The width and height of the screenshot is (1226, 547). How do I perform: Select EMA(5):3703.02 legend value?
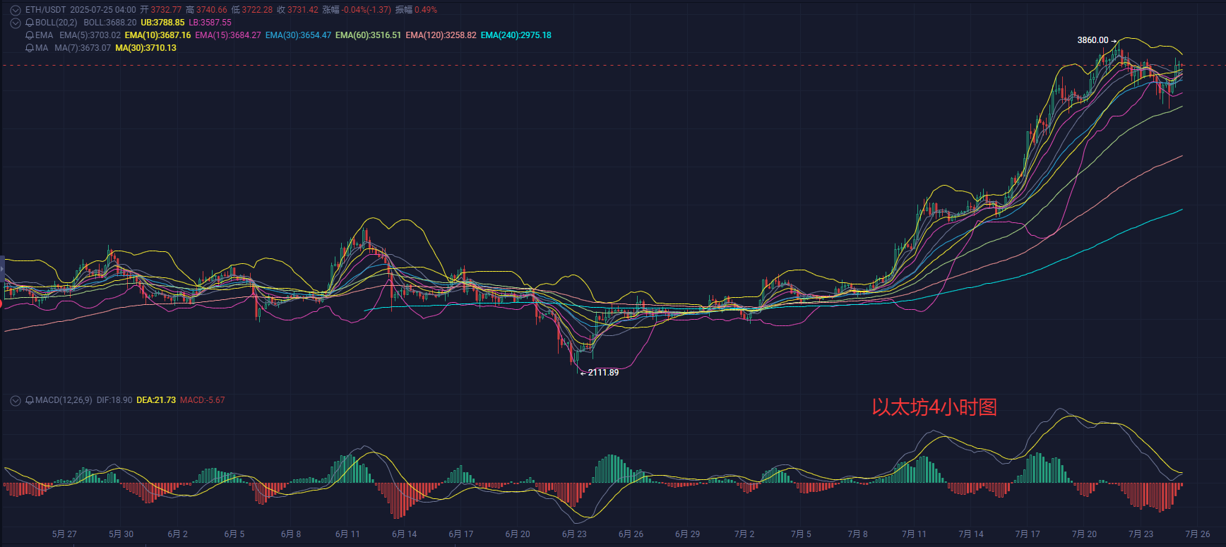(90, 35)
